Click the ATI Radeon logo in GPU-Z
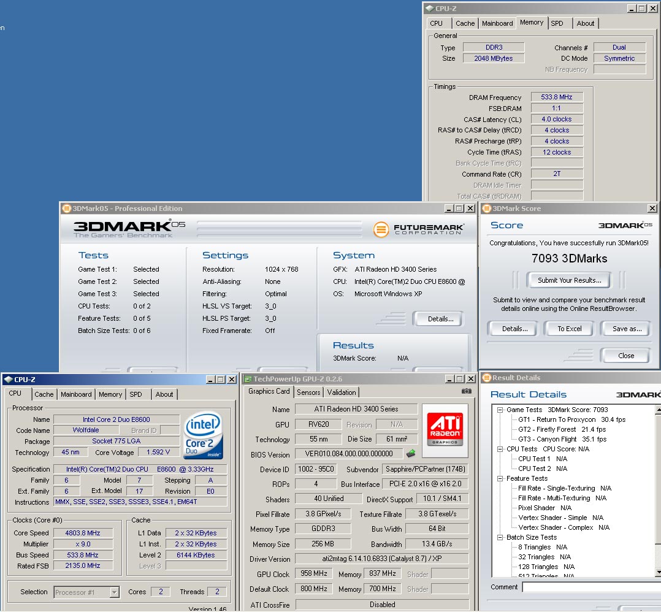 coord(445,429)
